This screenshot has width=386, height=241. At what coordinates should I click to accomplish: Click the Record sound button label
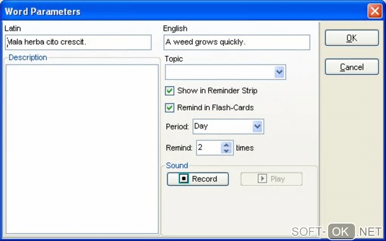(204, 179)
